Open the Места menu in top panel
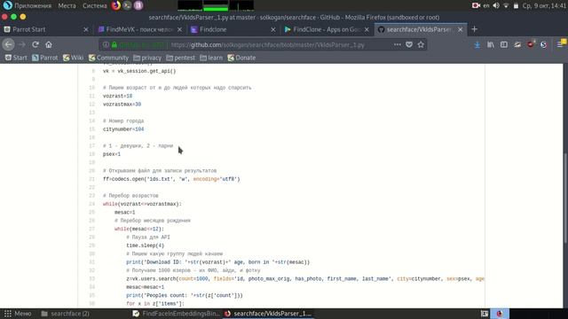Image resolution: width=568 pixels, height=319 pixels. point(67,5)
